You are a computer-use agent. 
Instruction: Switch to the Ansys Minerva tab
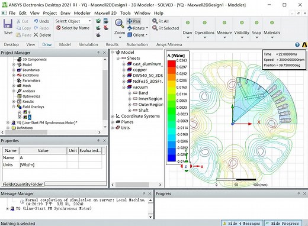tap(169, 44)
